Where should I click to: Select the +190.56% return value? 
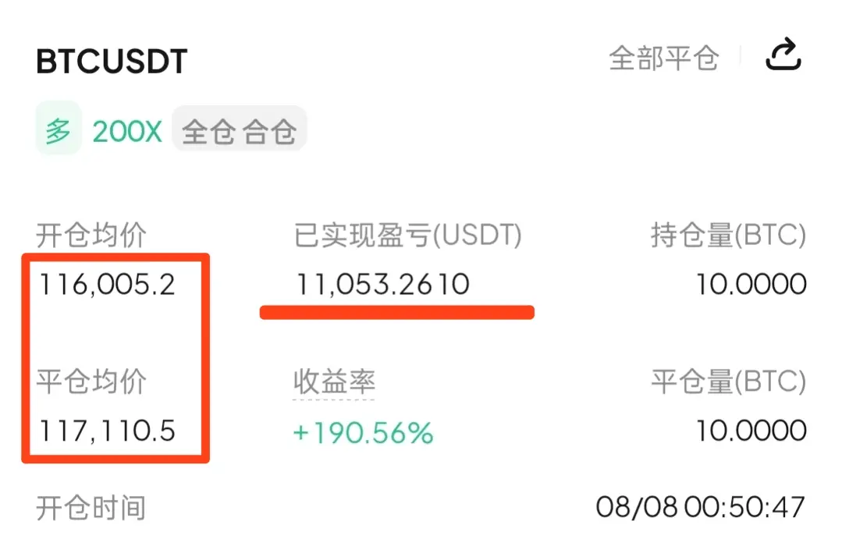(x=363, y=433)
